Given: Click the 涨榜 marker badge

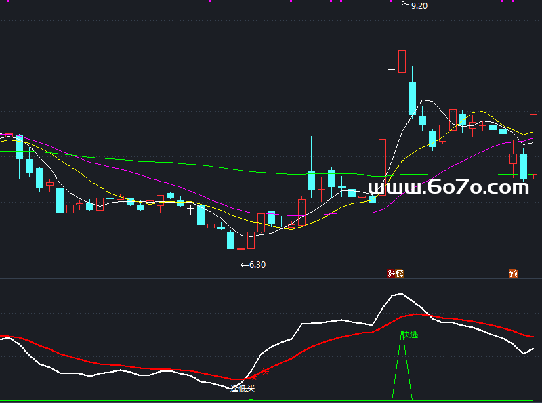Looking at the screenshot, I should 395,274.
